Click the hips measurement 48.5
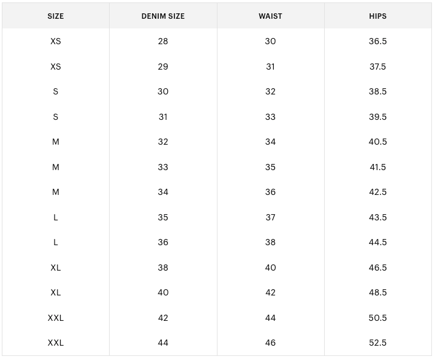 tap(377, 292)
